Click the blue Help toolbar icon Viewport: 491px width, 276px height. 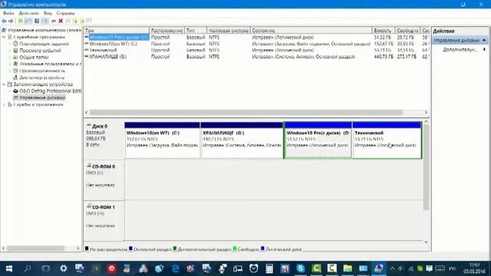(37, 21)
